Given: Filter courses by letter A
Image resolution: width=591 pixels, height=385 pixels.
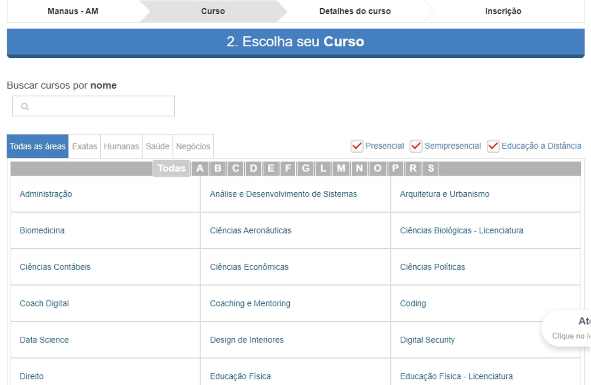Looking at the screenshot, I should tap(200, 168).
